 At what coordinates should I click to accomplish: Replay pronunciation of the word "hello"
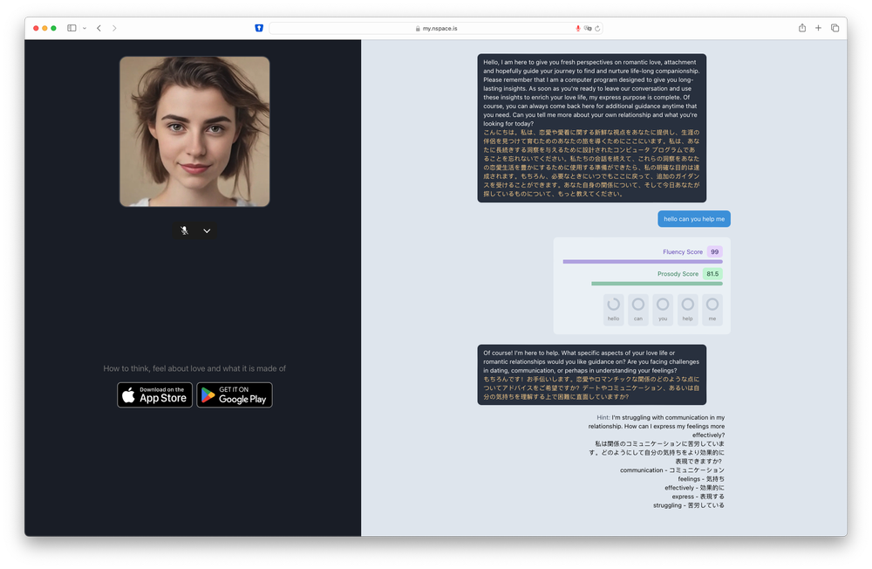click(x=613, y=306)
